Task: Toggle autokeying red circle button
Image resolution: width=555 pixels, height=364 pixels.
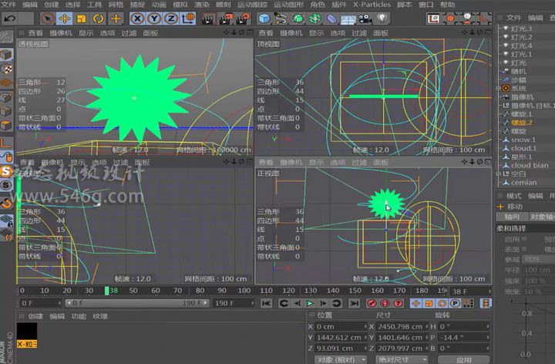Action: pyautogui.click(x=385, y=303)
